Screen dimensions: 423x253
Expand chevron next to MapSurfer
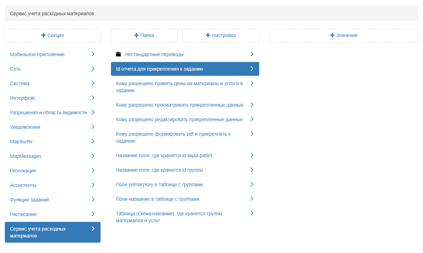click(x=93, y=141)
